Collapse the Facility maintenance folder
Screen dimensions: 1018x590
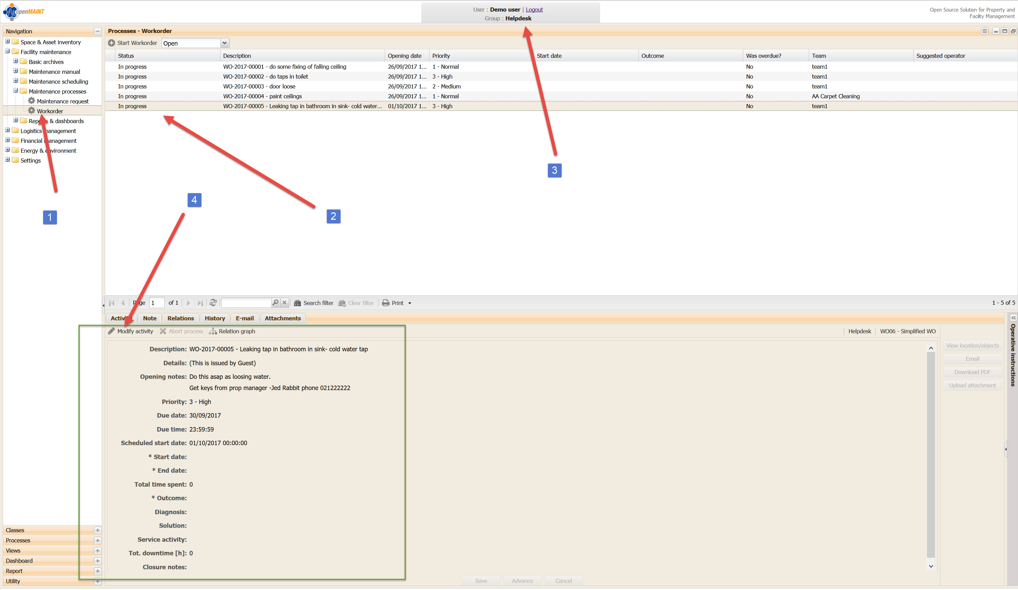click(7, 51)
